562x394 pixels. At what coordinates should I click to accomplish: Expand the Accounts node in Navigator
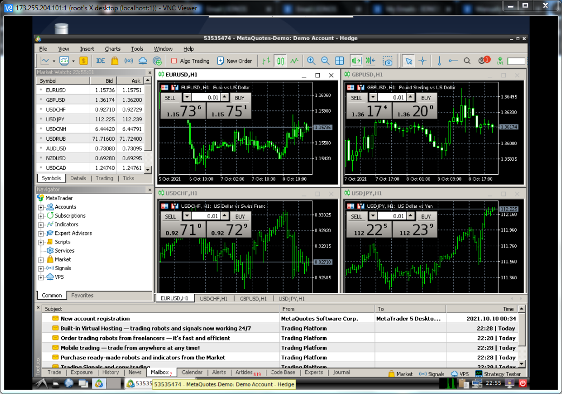point(41,207)
